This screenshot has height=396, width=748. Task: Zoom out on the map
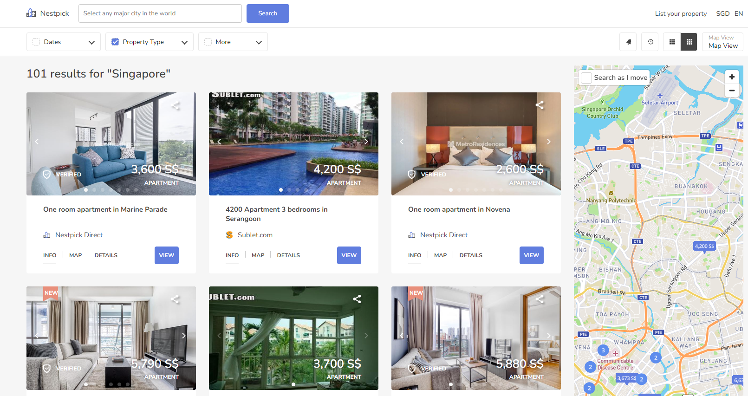coord(732,91)
